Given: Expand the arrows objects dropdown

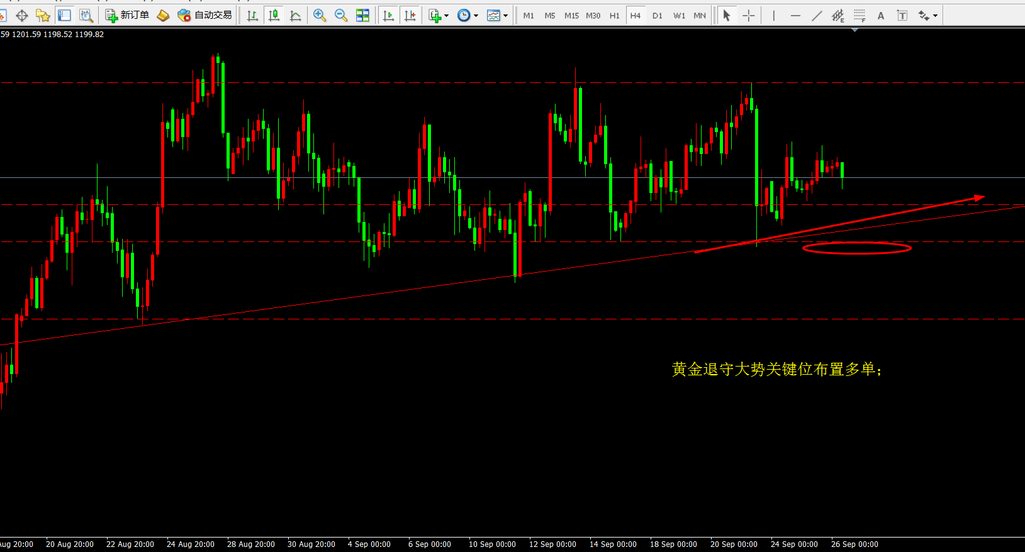Looking at the screenshot, I should pos(936,16).
